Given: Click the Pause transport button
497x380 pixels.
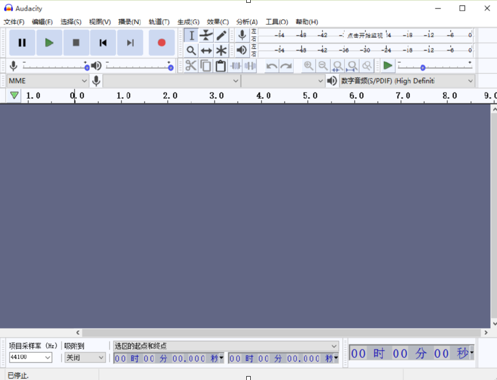Looking at the screenshot, I should (x=22, y=42).
